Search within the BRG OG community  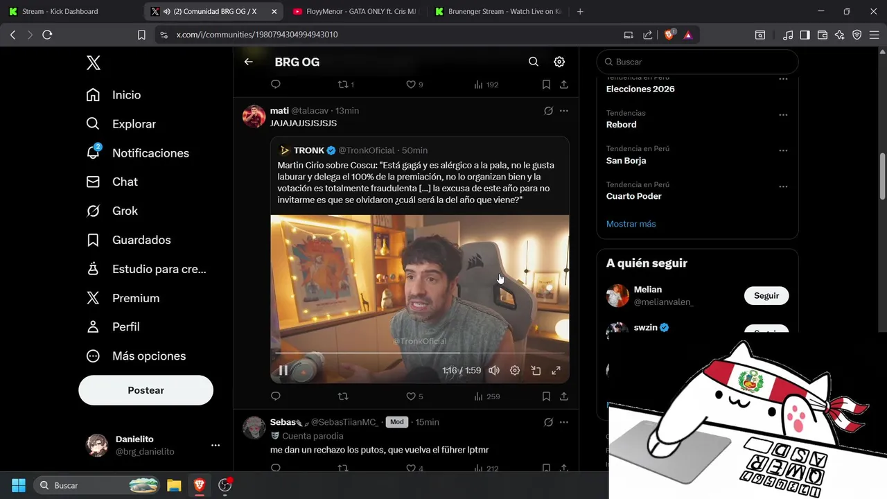point(534,62)
